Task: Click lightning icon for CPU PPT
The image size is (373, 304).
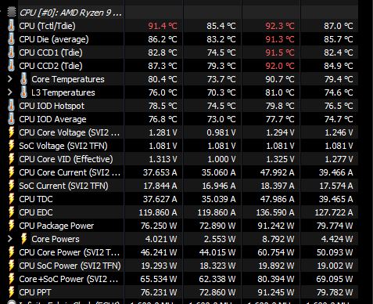Action: (x=11, y=292)
